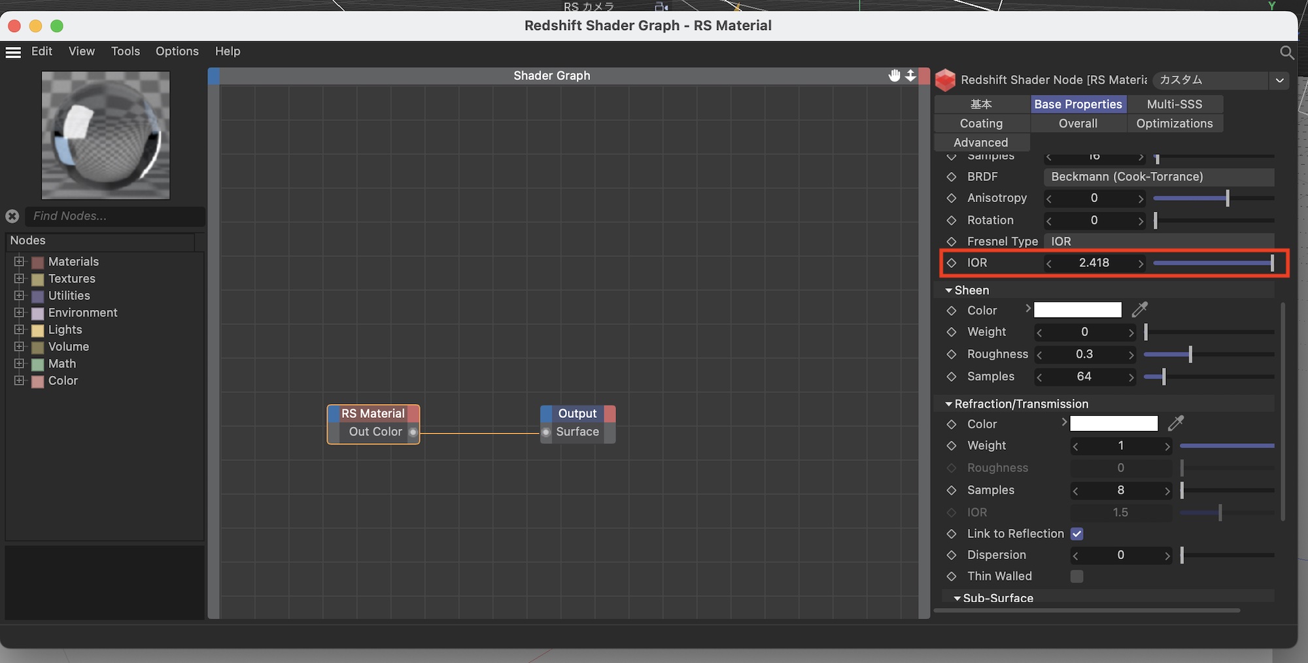Pick Refraction color with eyedropper icon
The image size is (1308, 663).
pyautogui.click(x=1176, y=424)
